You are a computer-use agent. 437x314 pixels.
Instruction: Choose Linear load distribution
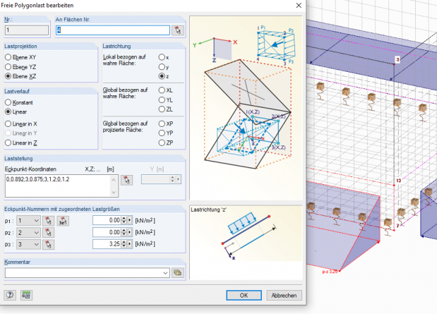point(16,111)
